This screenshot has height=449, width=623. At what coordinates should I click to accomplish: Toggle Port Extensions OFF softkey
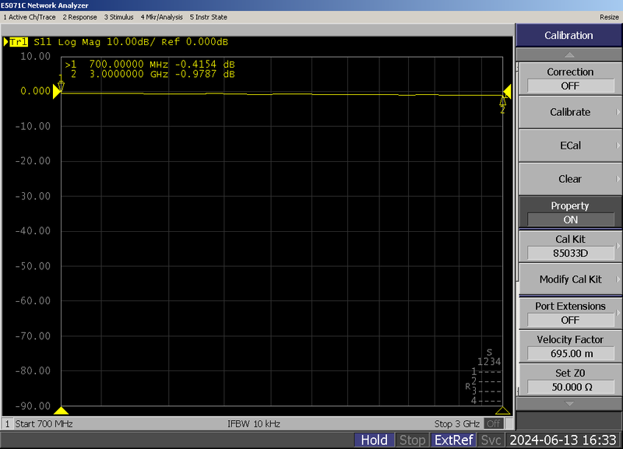tap(569, 313)
